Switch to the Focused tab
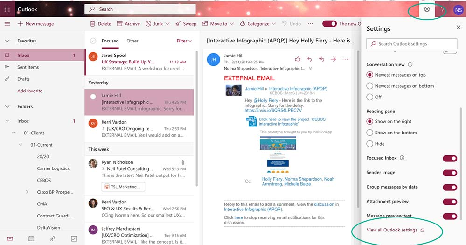 point(110,41)
